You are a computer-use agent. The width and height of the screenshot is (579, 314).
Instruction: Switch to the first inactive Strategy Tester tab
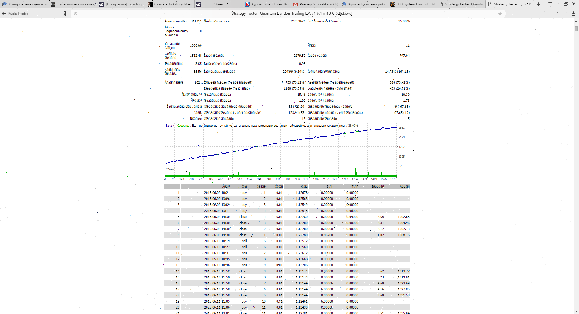point(461,4)
